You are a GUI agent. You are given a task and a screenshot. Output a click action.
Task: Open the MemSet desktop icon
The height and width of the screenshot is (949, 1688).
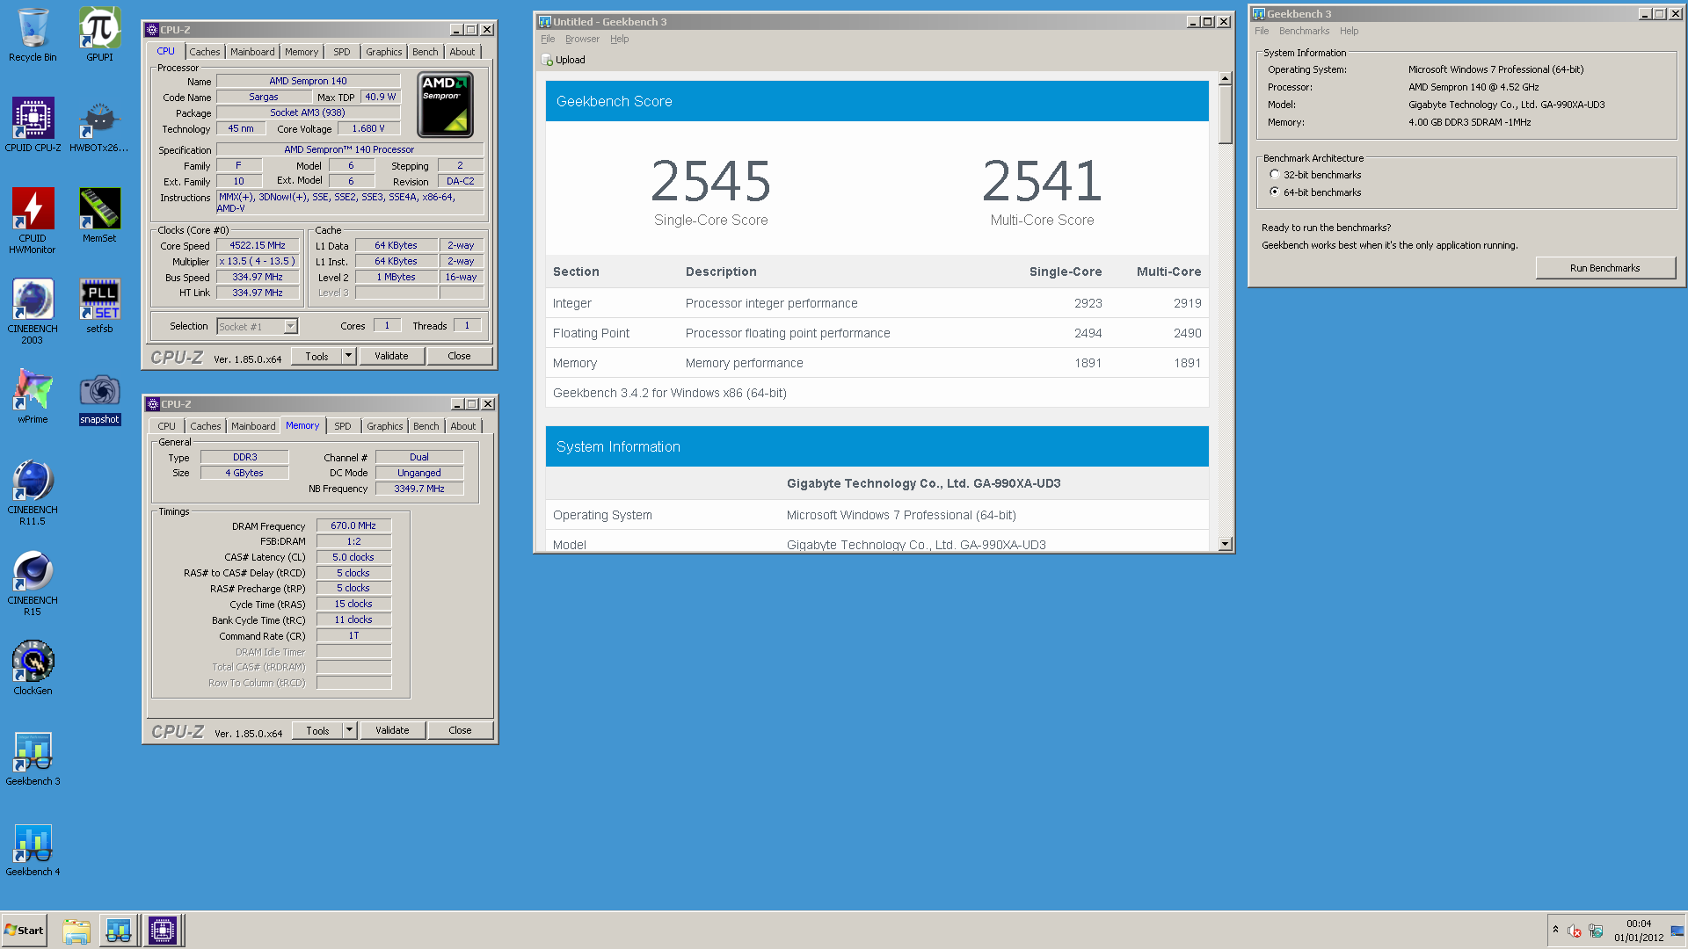99,215
